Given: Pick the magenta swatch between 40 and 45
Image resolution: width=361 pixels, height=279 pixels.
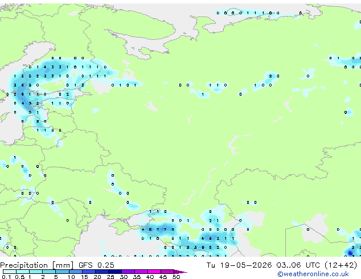Looking at the screenshot, I should point(154,272).
